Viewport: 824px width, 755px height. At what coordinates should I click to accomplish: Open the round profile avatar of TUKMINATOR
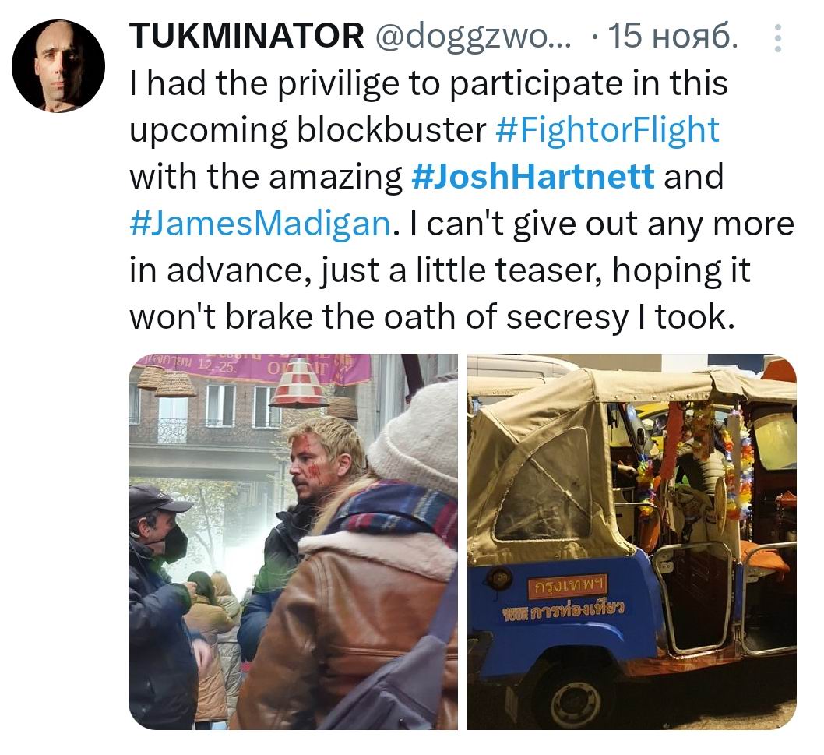tap(58, 65)
